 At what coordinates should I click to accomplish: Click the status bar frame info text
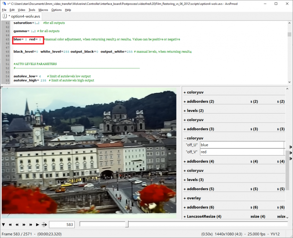pos(32,234)
